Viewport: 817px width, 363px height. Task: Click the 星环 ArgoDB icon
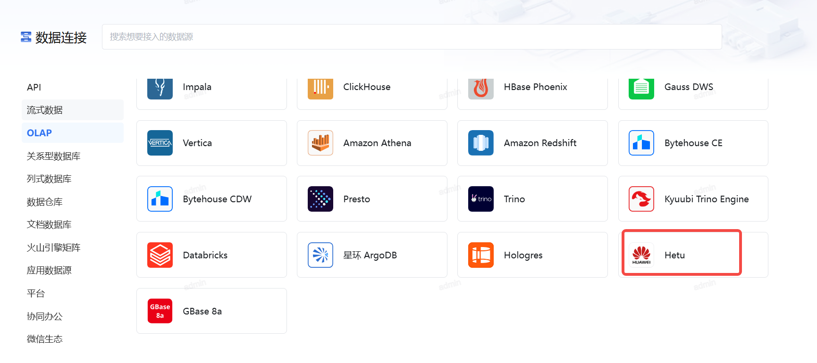point(320,255)
